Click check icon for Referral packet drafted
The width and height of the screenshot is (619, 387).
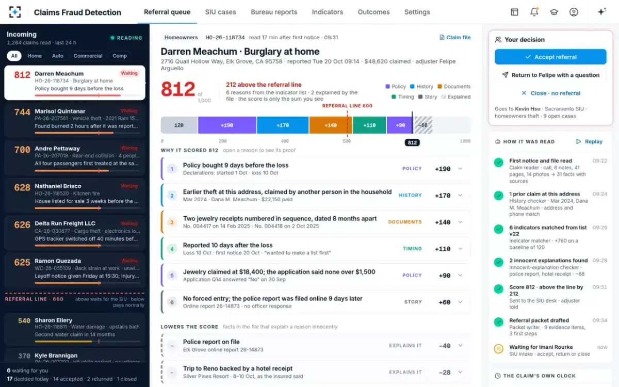(498, 322)
